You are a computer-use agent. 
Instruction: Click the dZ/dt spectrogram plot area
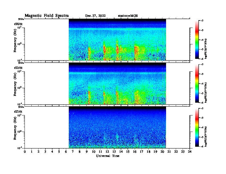pyautogui.click(x=117, y=127)
